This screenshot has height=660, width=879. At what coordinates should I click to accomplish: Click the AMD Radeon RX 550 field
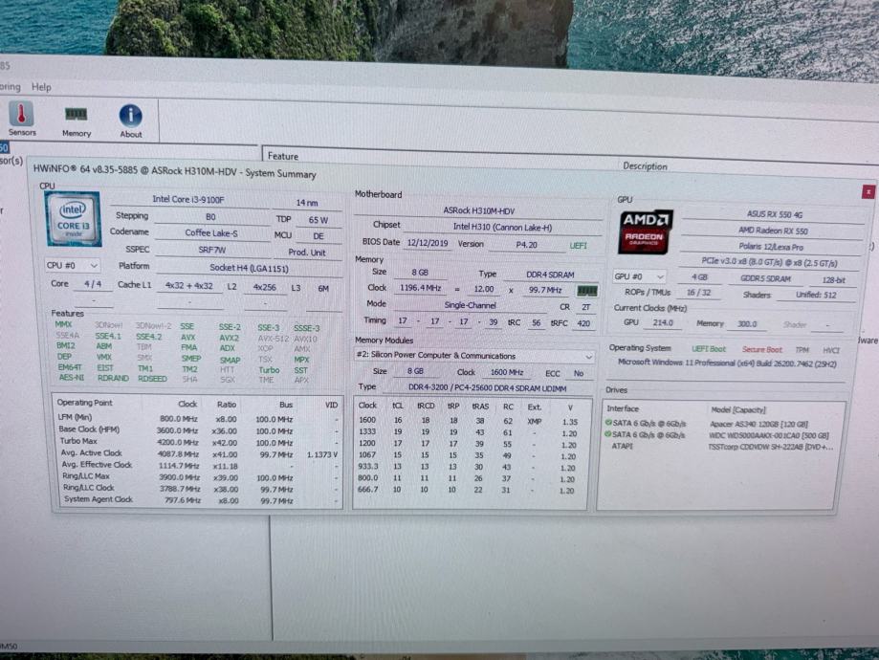click(x=773, y=231)
